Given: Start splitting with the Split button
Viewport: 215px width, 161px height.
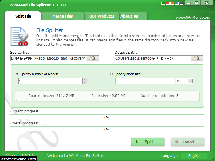Looking at the screenshot, I should tap(148, 142).
